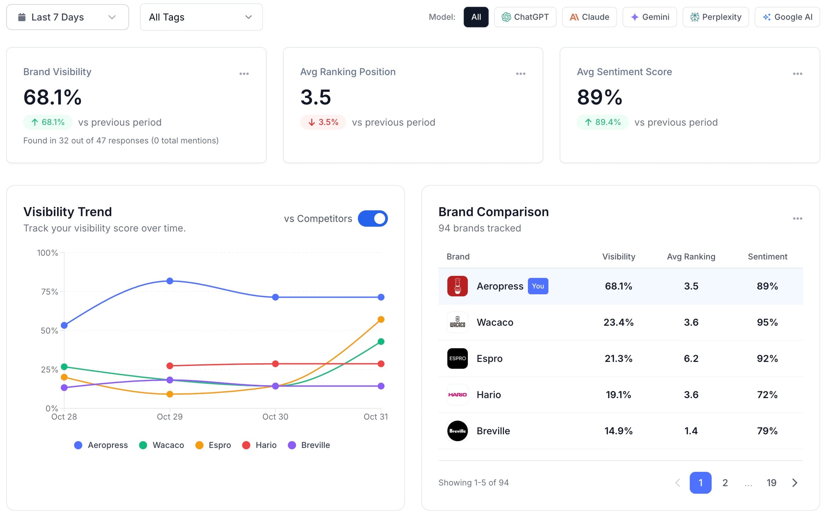Open the Last 7 Days date range dropdown

tap(68, 17)
